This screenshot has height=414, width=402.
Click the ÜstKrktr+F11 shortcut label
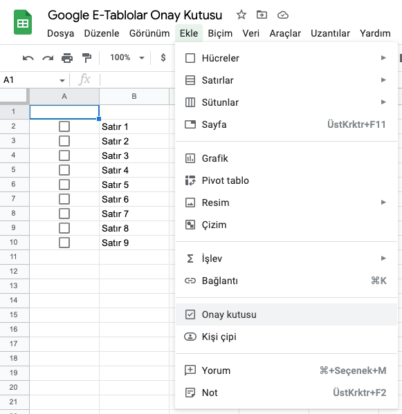click(x=356, y=124)
